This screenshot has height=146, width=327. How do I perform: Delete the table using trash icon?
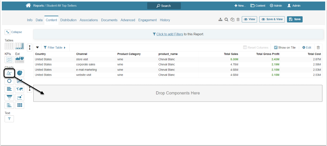point(318,48)
